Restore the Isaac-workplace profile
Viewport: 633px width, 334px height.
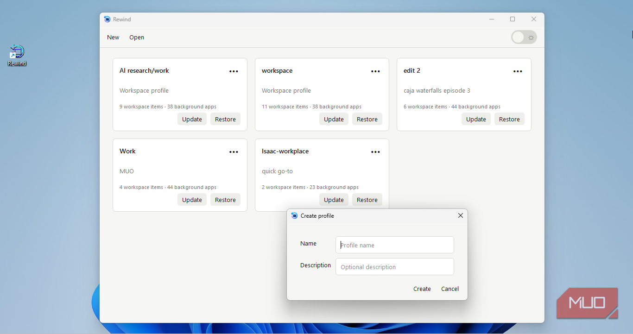[367, 200]
